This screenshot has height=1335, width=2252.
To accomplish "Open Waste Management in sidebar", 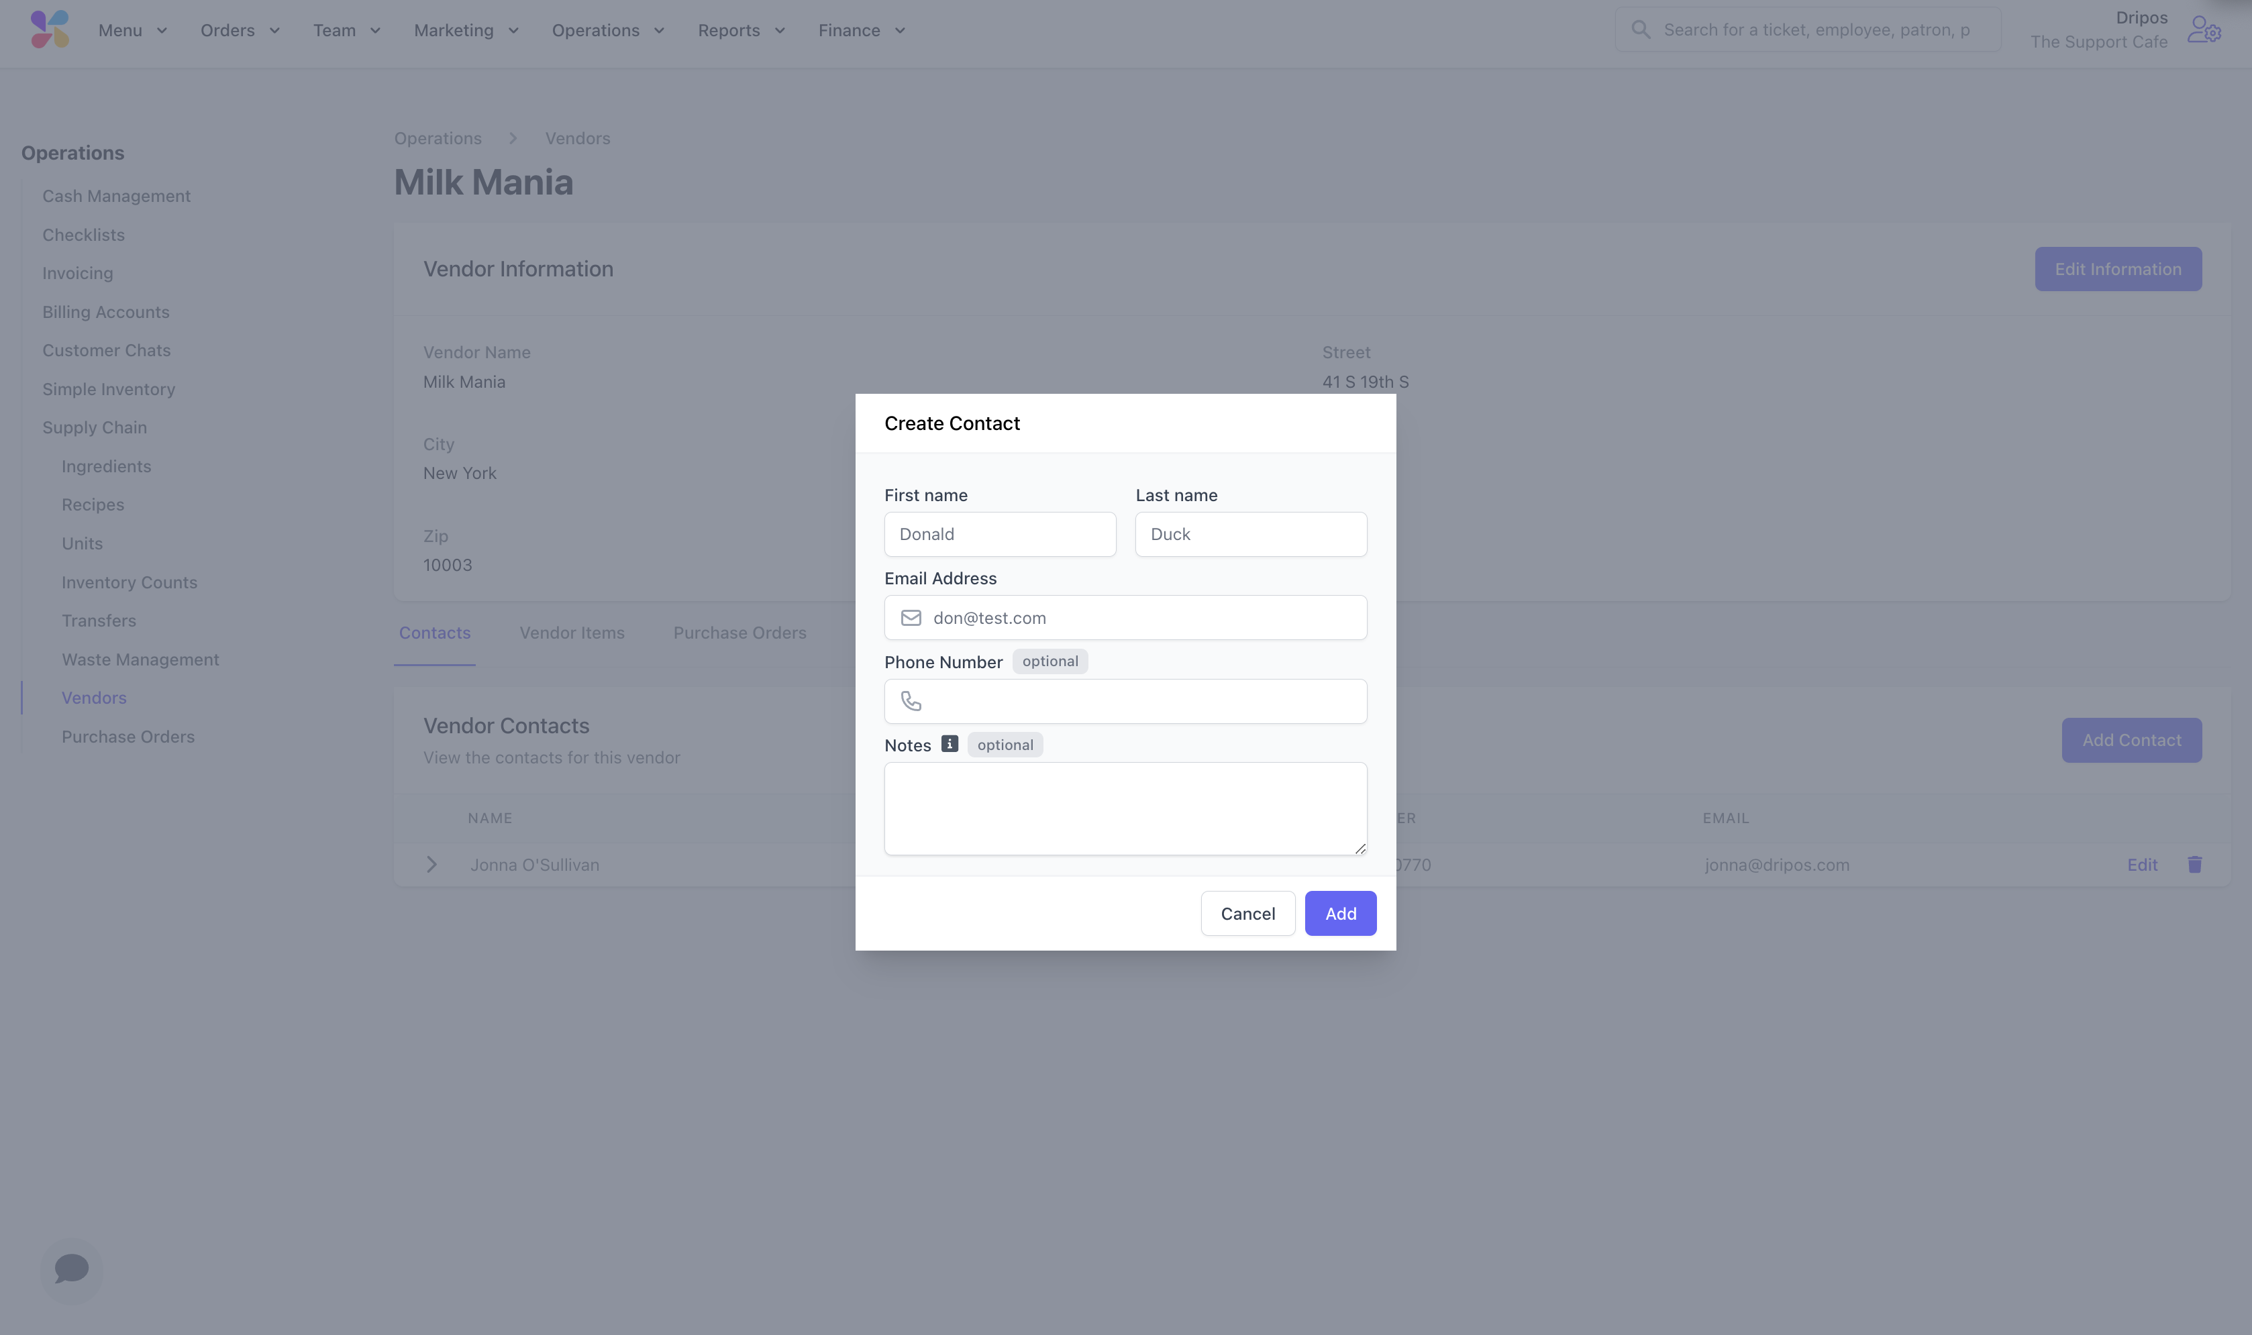I will [x=140, y=659].
